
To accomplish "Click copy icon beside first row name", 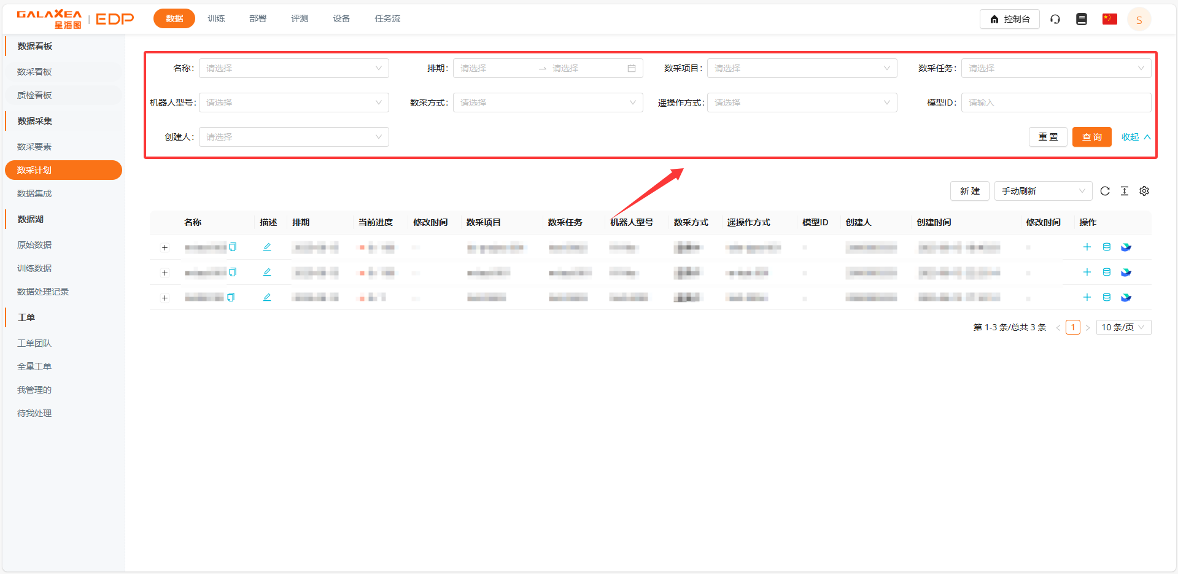I will point(233,247).
